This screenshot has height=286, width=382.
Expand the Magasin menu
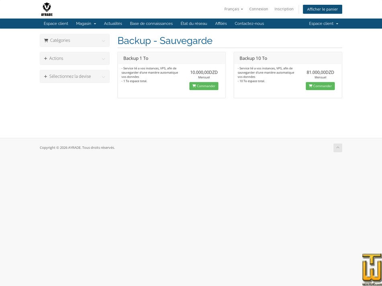coord(86,24)
